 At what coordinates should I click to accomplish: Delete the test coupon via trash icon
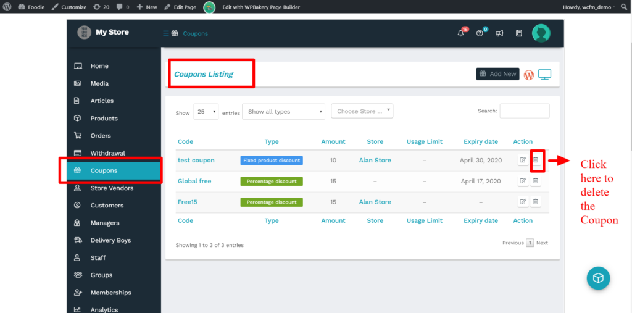click(536, 161)
